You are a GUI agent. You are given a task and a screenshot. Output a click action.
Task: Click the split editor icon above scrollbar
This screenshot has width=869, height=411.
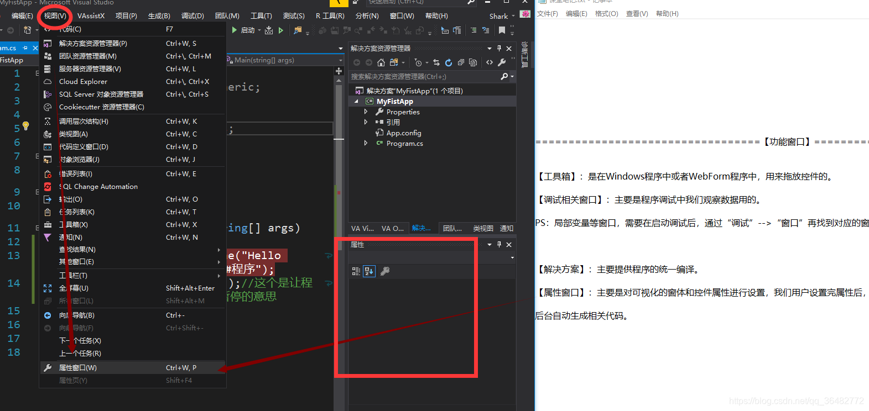[339, 71]
